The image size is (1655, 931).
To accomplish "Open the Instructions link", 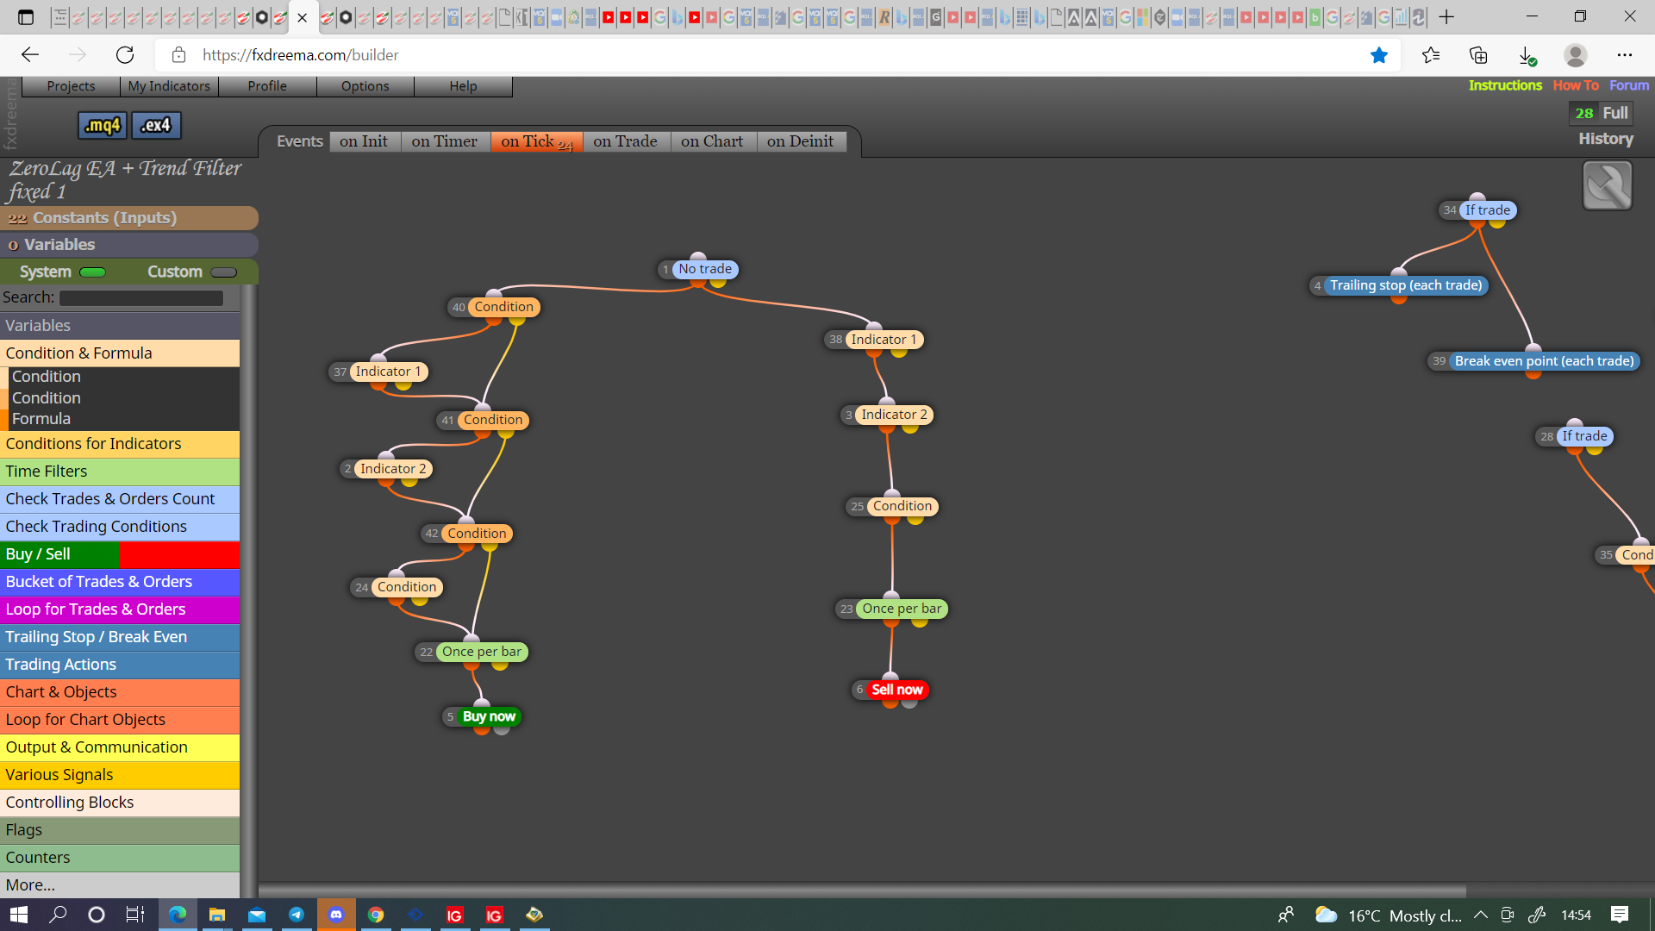I will [1505, 85].
